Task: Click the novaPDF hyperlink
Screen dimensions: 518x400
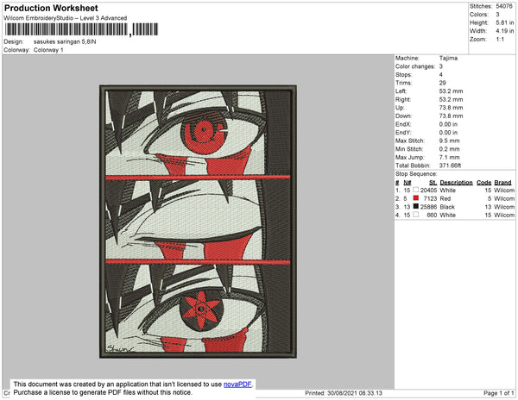Action: pyautogui.click(x=237, y=384)
